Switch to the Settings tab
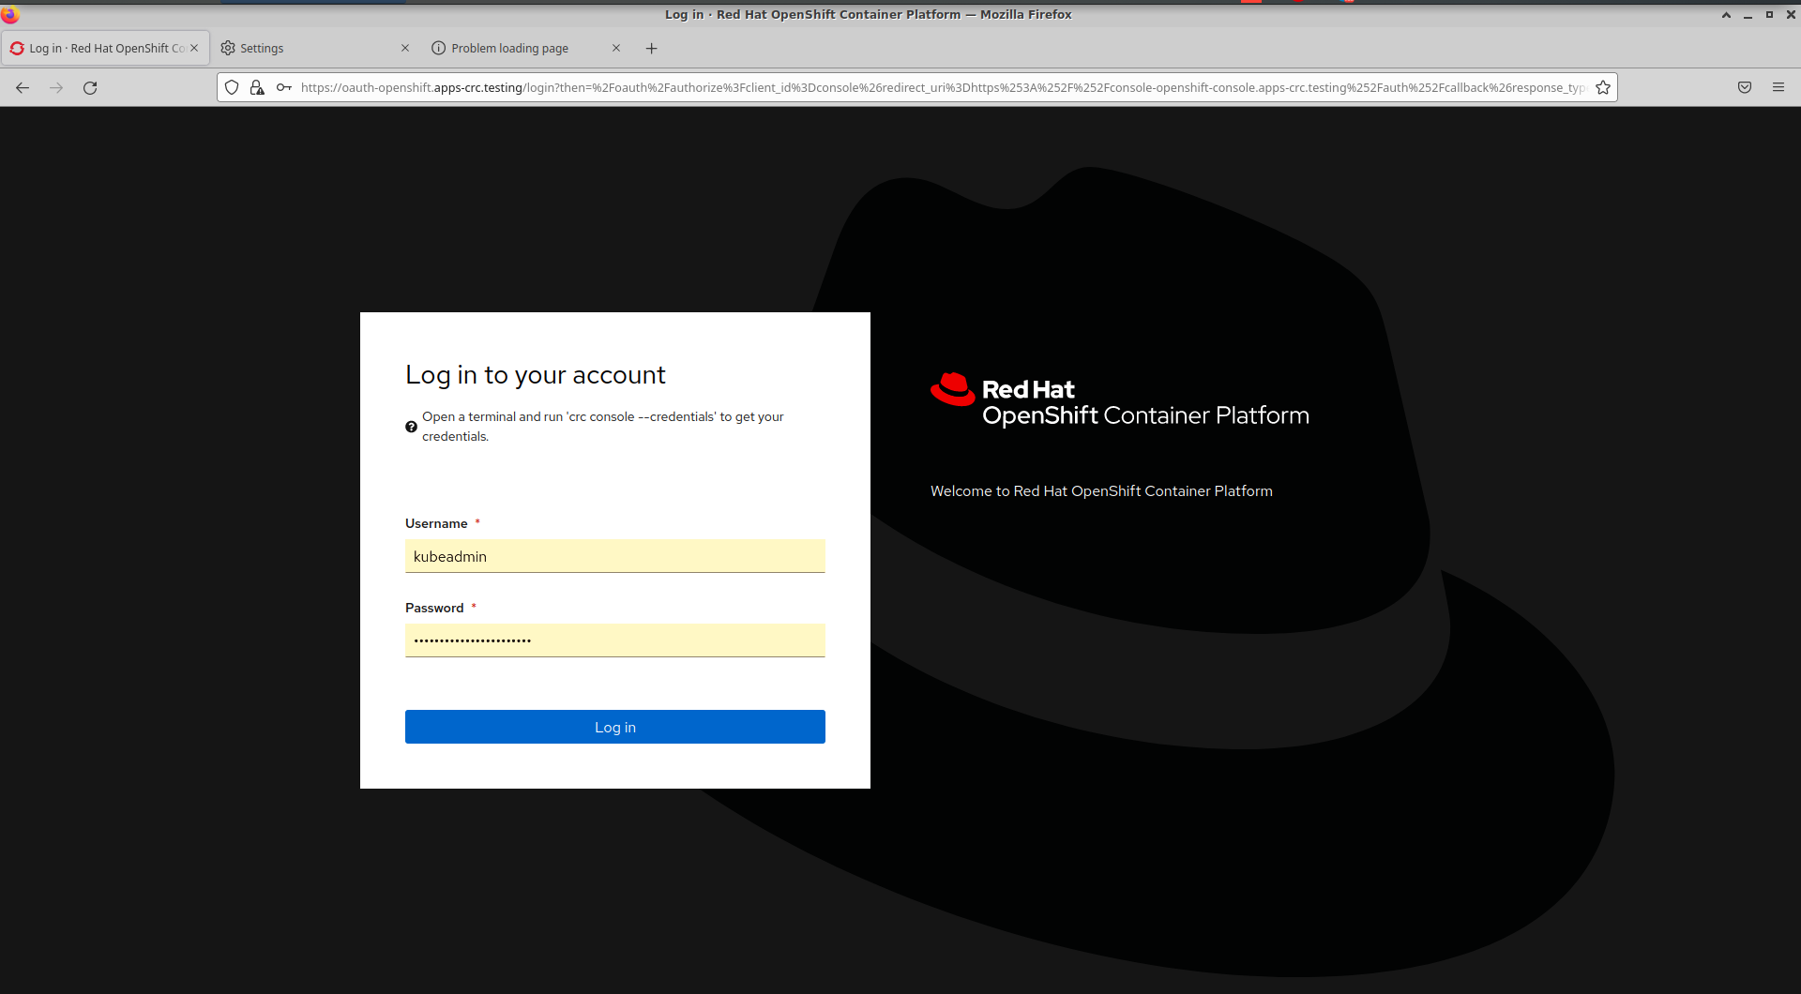 315,48
